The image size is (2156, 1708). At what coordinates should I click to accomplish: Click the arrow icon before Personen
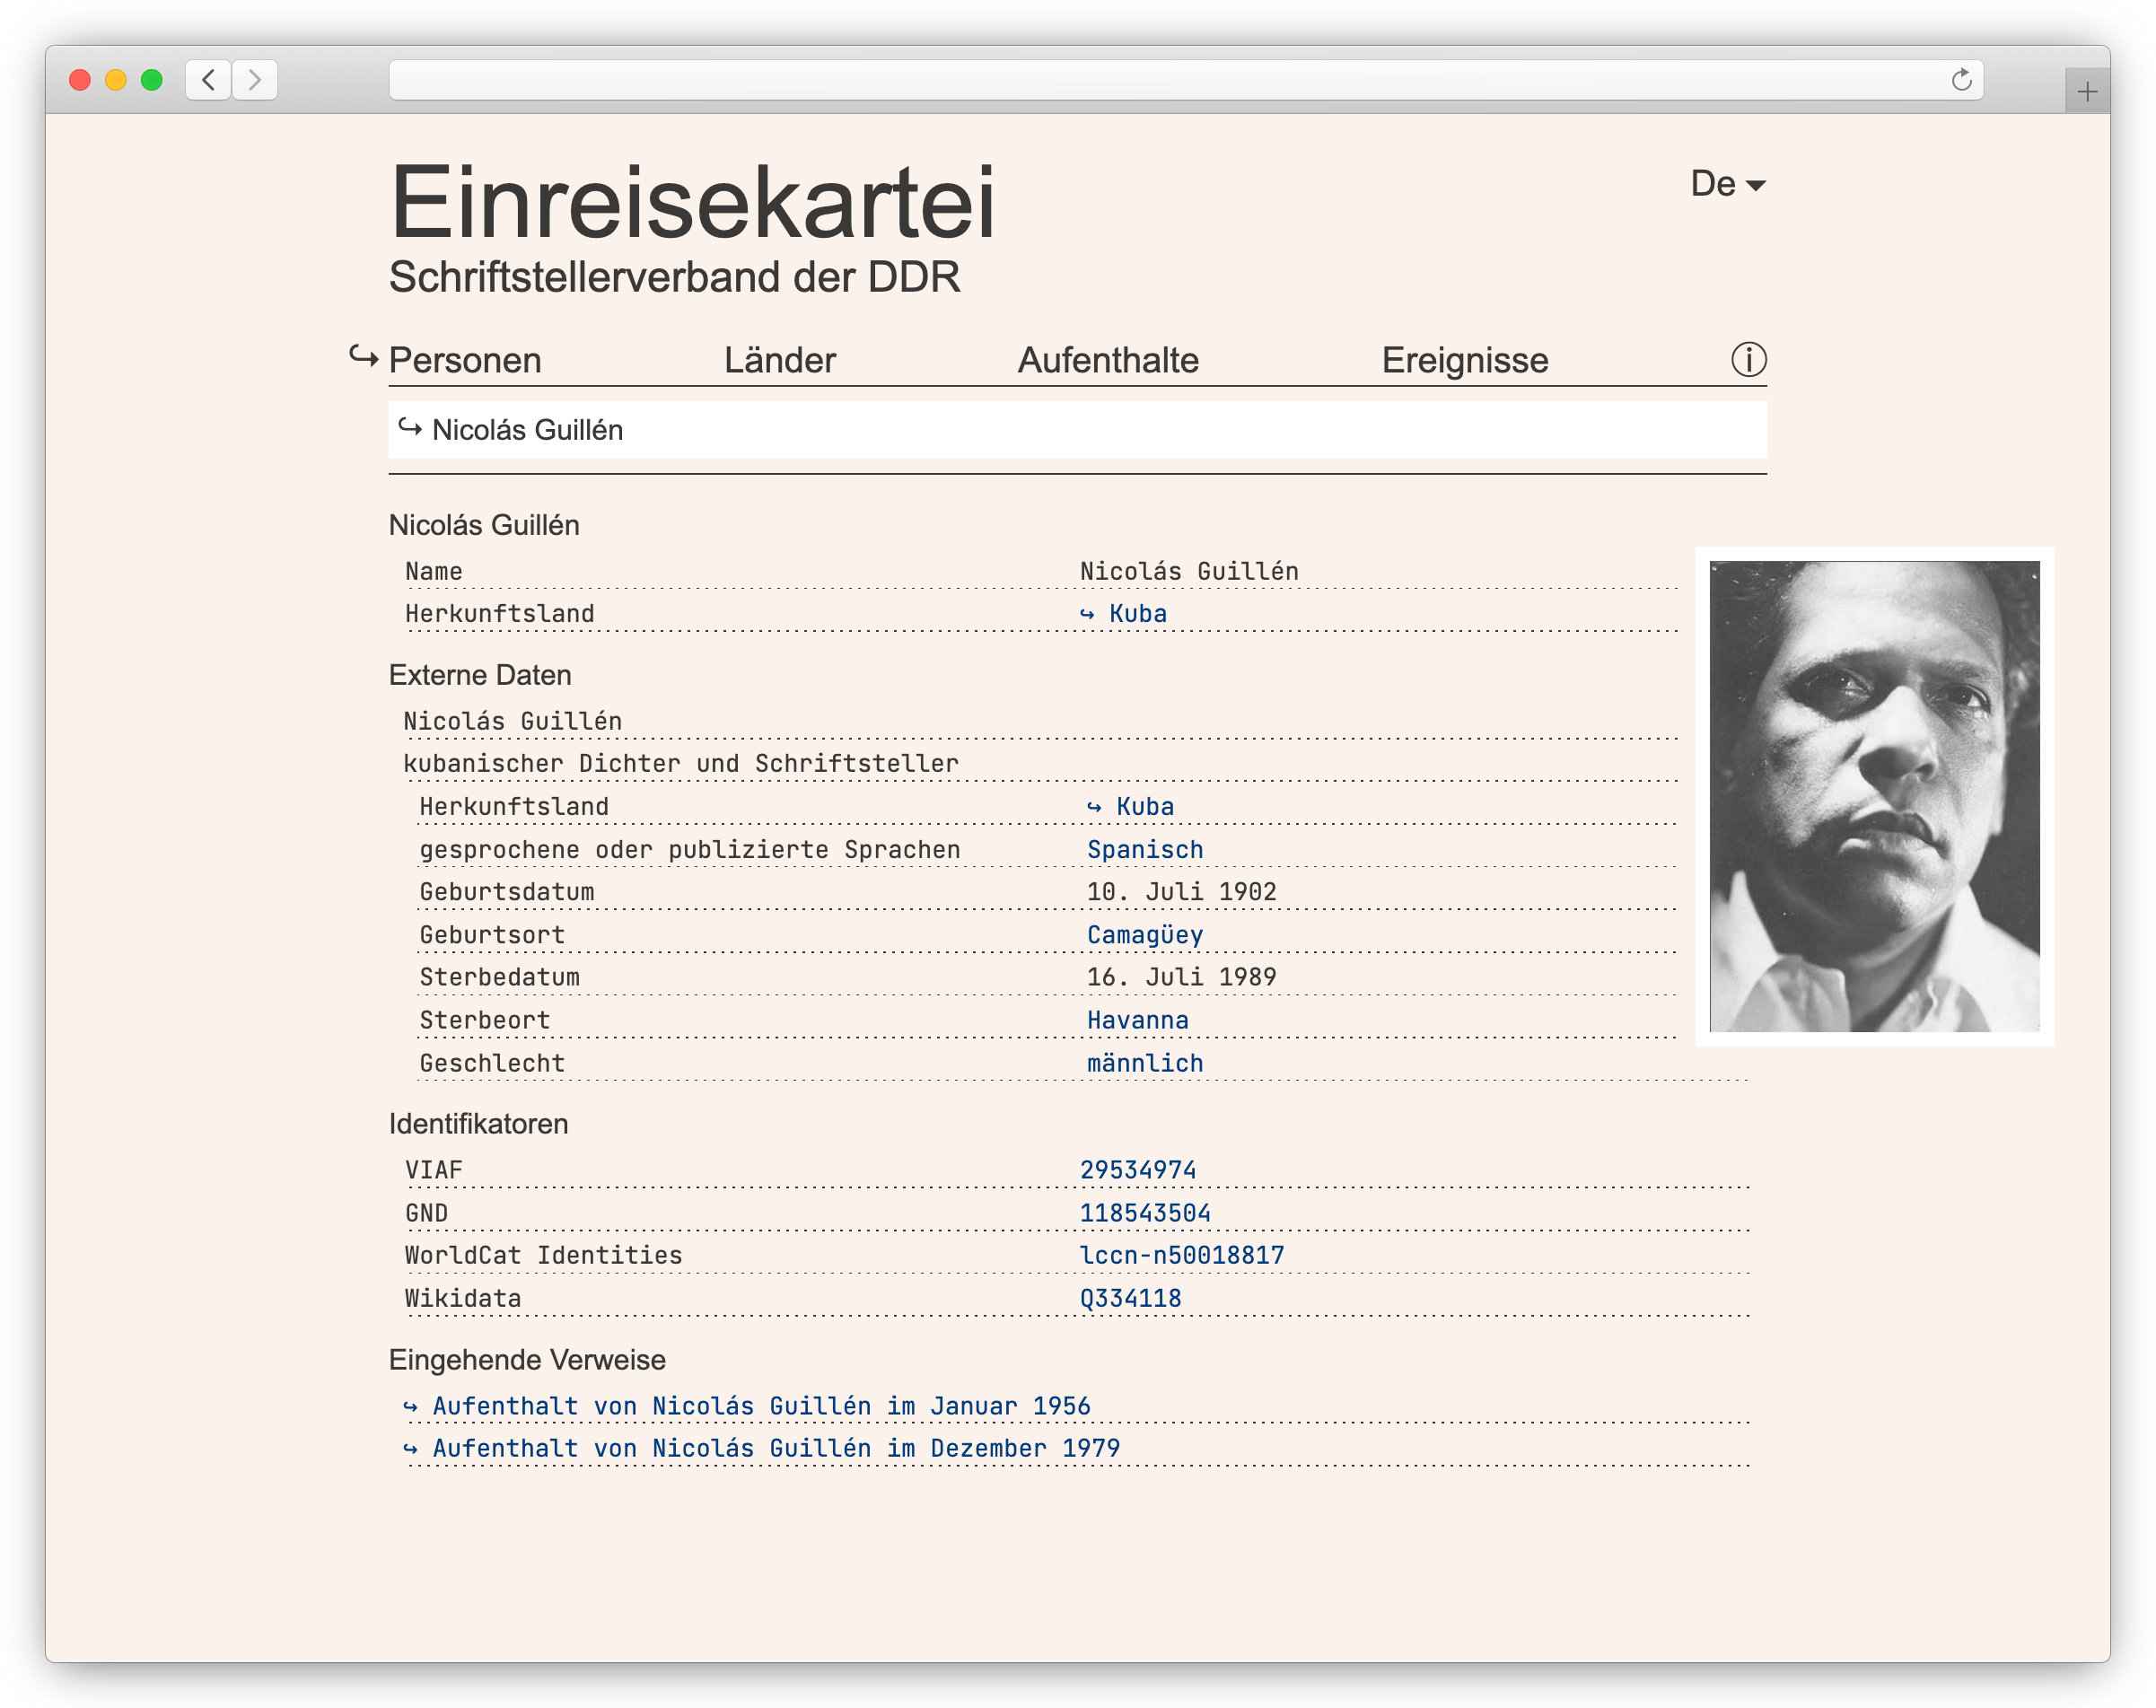tap(363, 356)
